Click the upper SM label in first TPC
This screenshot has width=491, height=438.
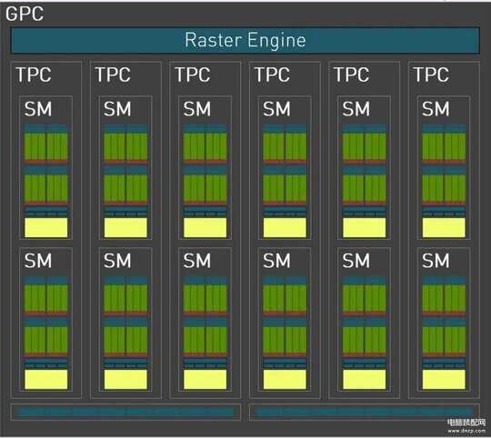point(38,109)
